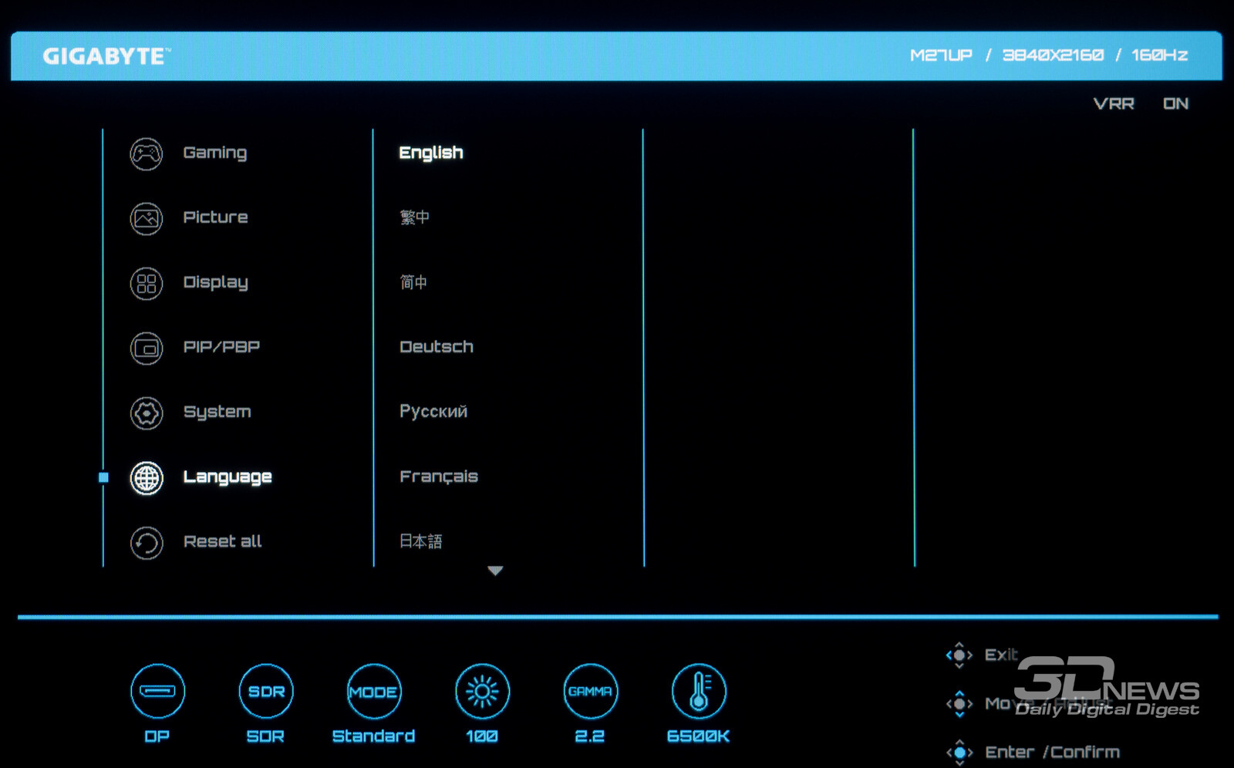The width and height of the screenshot is (1234, 768).
Task: Open the Standard picture mode icon
Action: point(374,691)
